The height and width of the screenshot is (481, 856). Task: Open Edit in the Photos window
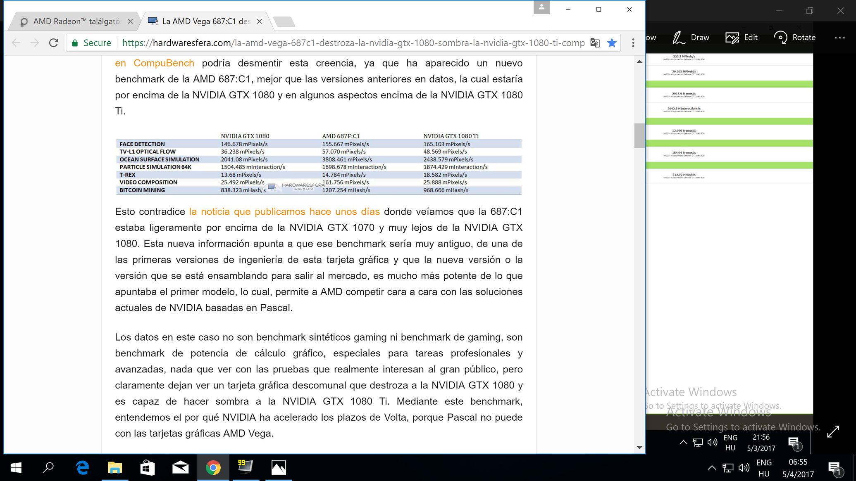[742, 37]
